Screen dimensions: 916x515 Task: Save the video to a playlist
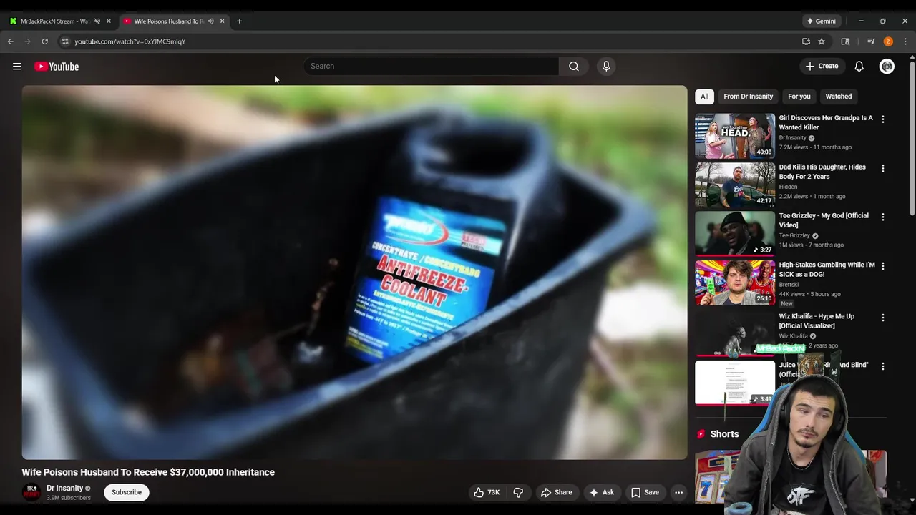pyautogui.click(x=645, y=492)
